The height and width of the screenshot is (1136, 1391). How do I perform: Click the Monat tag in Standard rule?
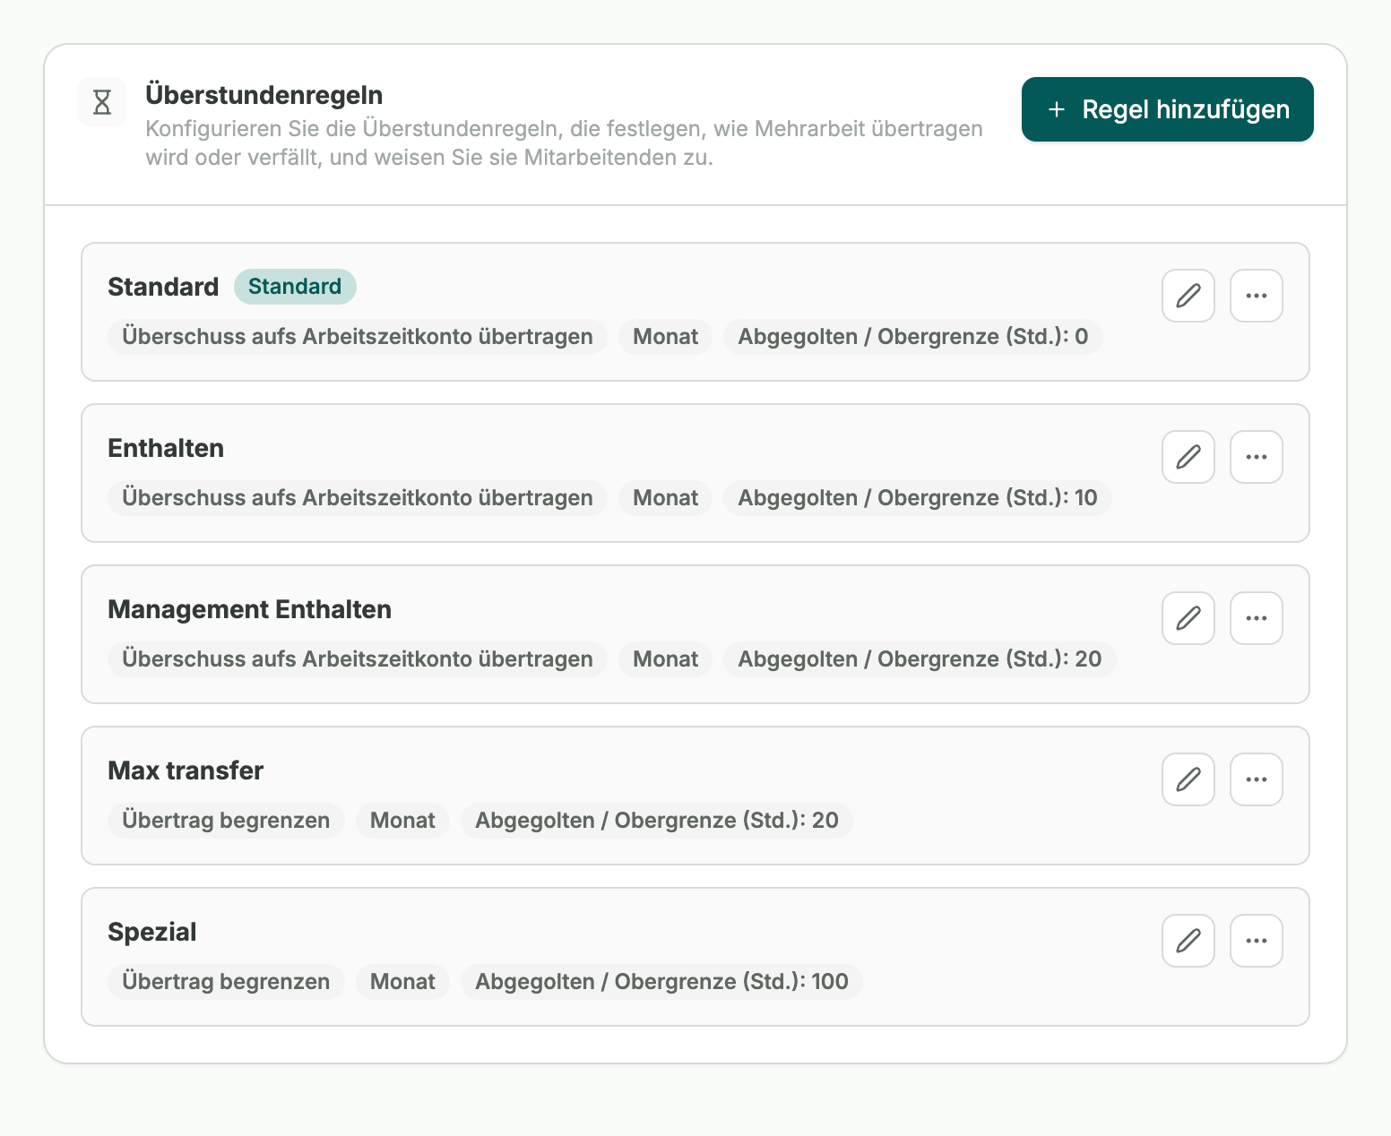click(665, 337)
